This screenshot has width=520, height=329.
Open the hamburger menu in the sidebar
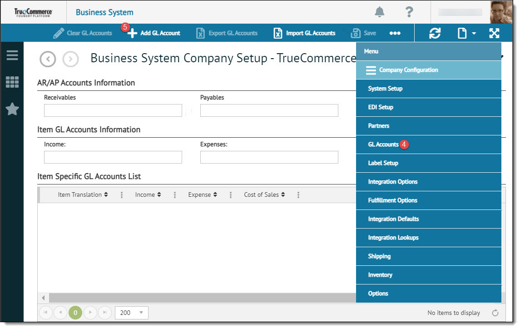click(x=12, y=55)
